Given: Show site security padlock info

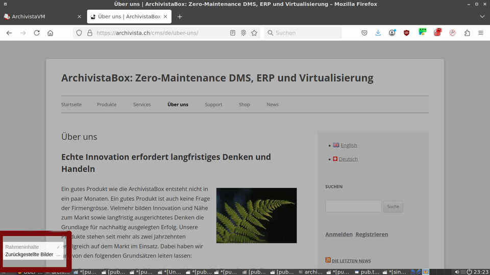Looking at the screenshot, I should coord(90,33).
